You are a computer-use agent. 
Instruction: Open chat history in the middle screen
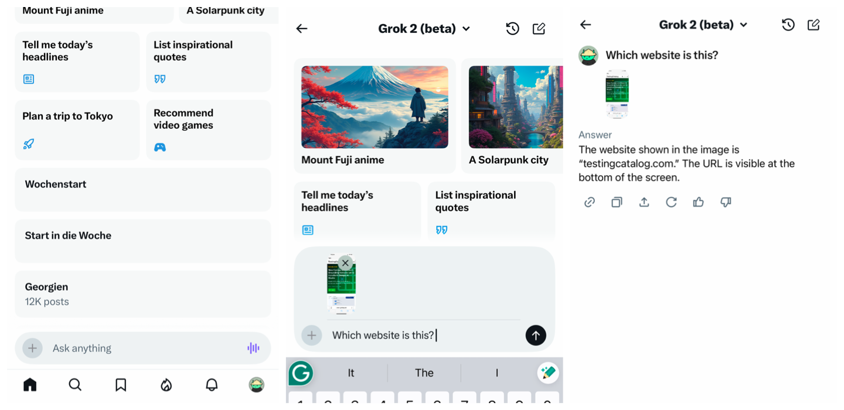[x=512, y=29]
